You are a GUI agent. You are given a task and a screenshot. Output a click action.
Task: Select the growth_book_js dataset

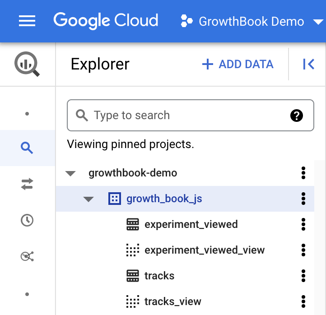click(185, 199)
